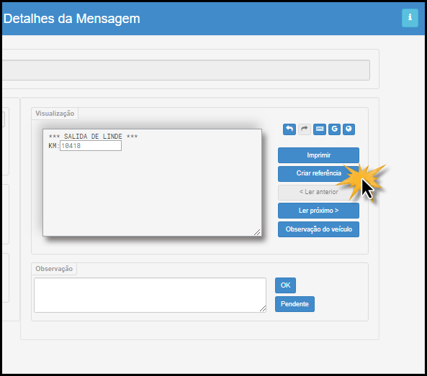This screenshot has width=427, height=376.
Task: Click the KM field showing 10418
Action: point(91,146)
